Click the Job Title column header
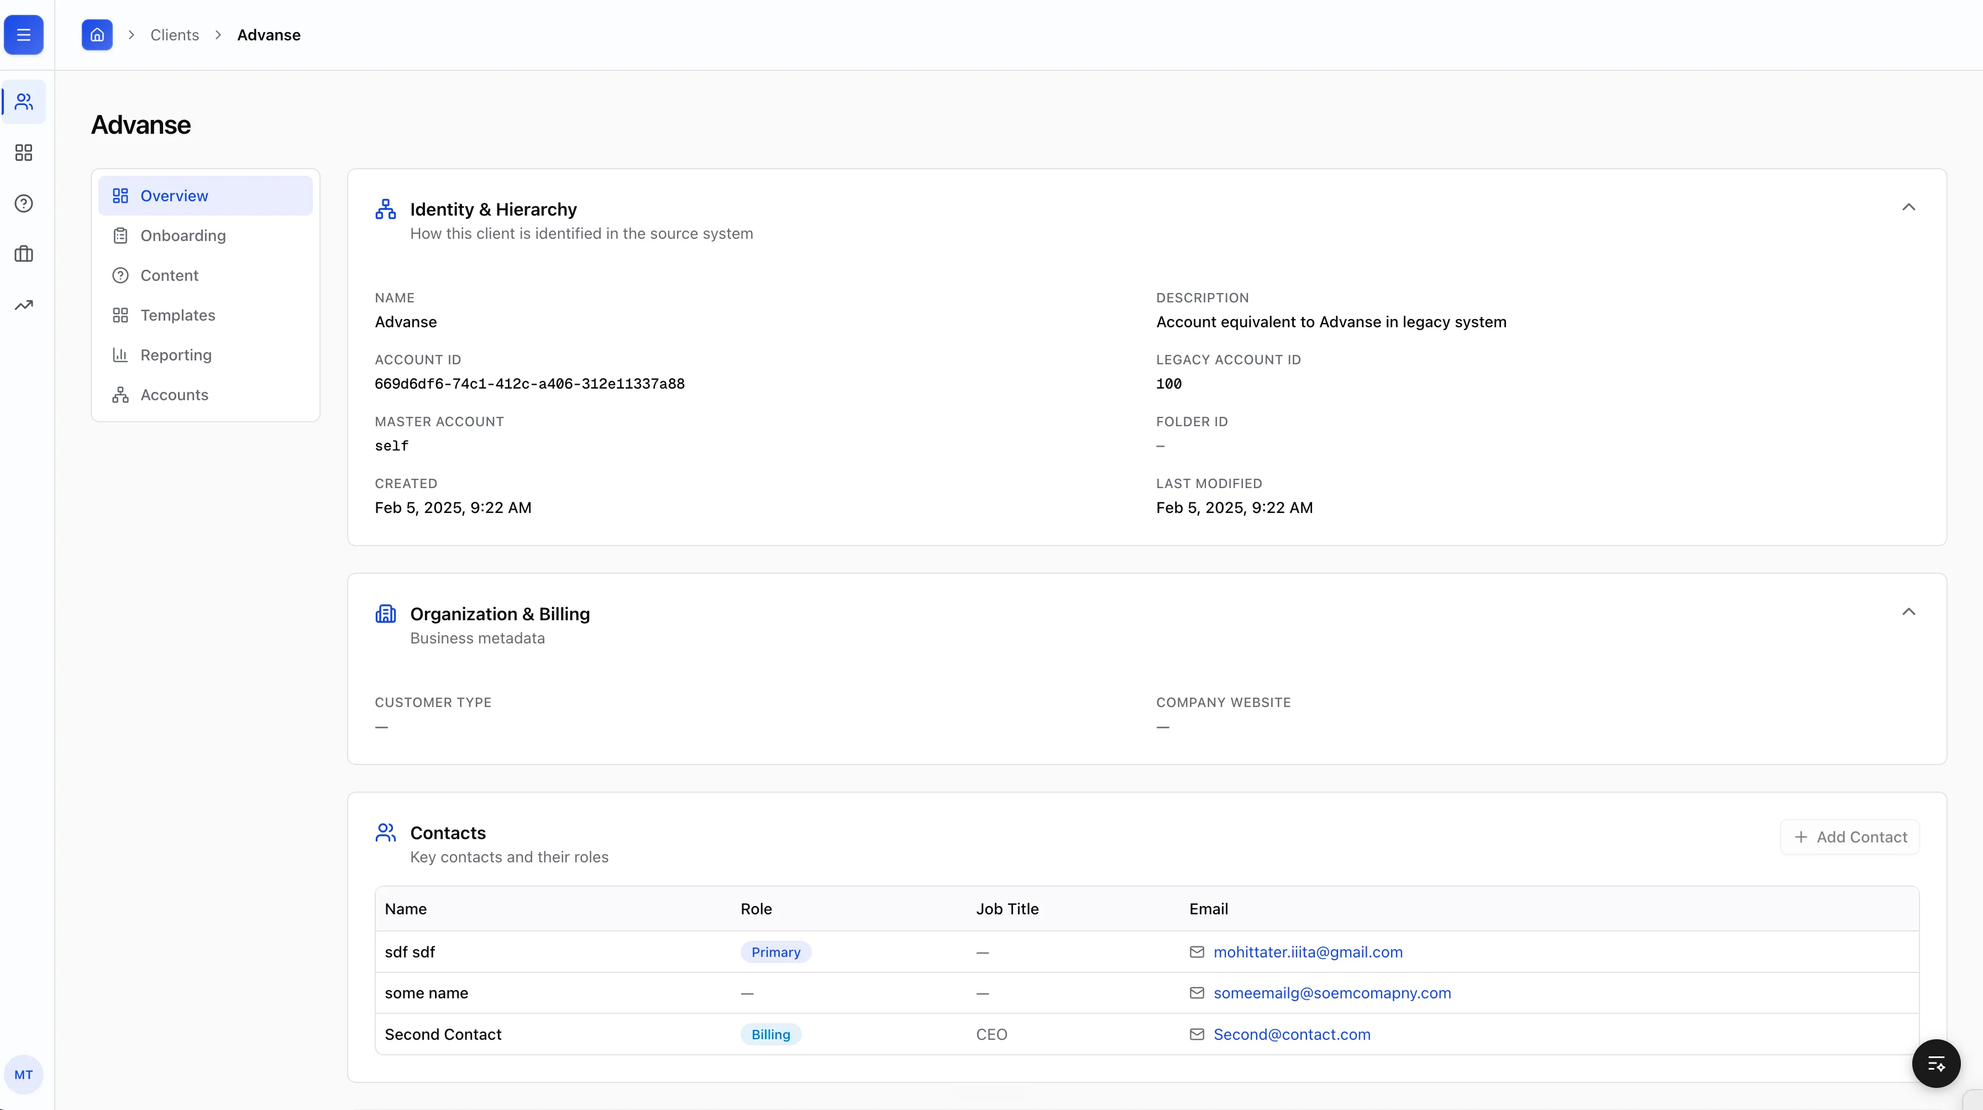1983x1110 pixels. coord(1007,909)
